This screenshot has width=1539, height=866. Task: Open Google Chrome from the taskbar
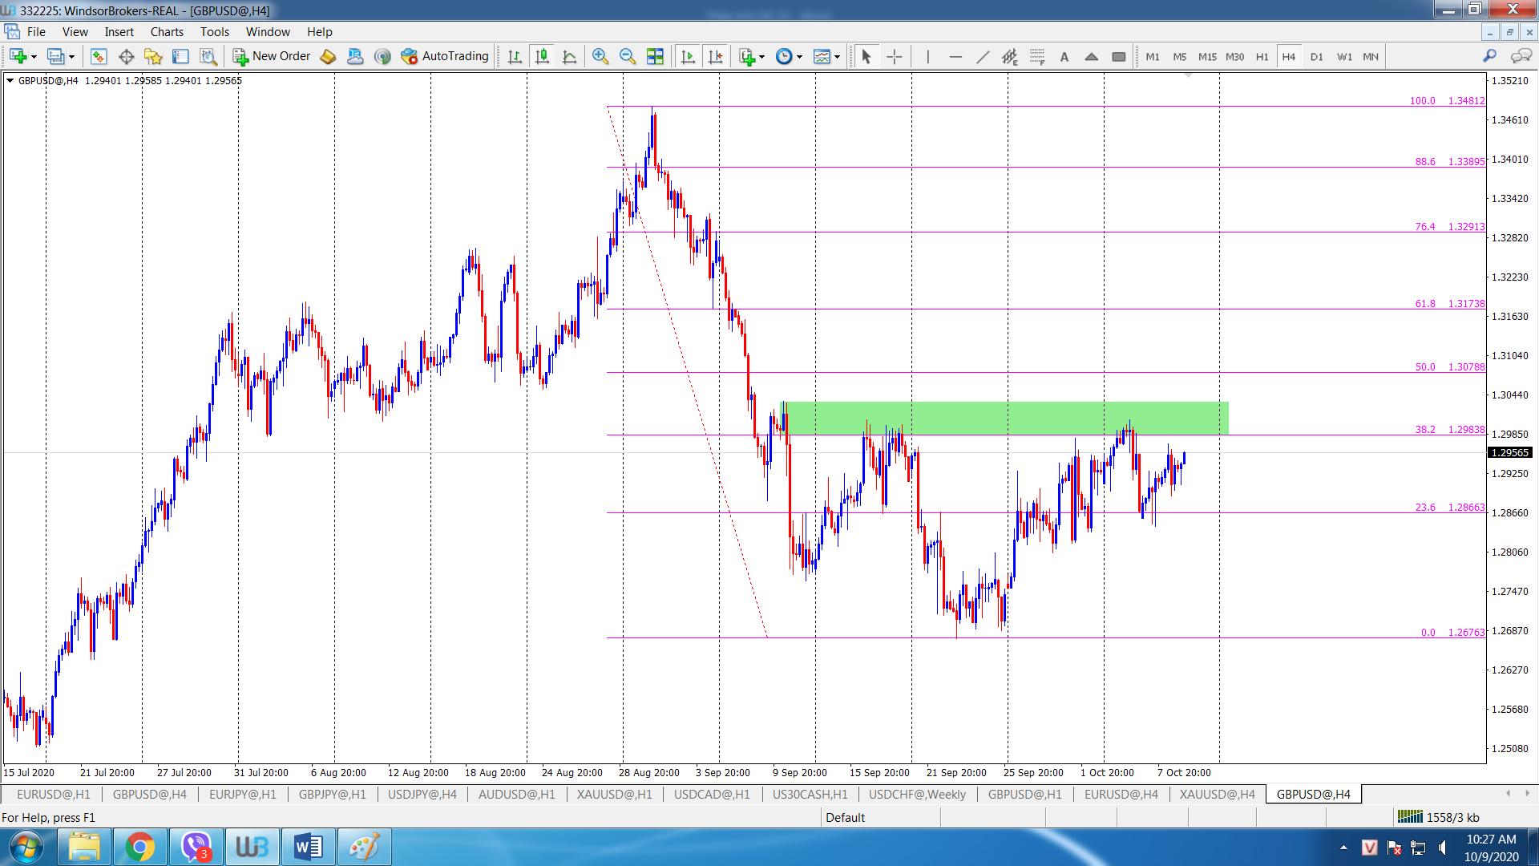139,847
